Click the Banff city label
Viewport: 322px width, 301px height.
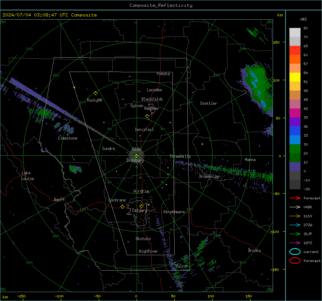(59, 199)
